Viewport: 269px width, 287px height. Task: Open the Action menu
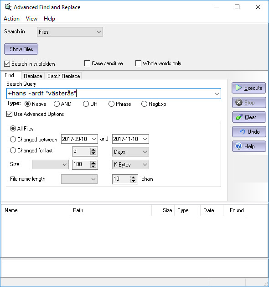tap(11, 19)
